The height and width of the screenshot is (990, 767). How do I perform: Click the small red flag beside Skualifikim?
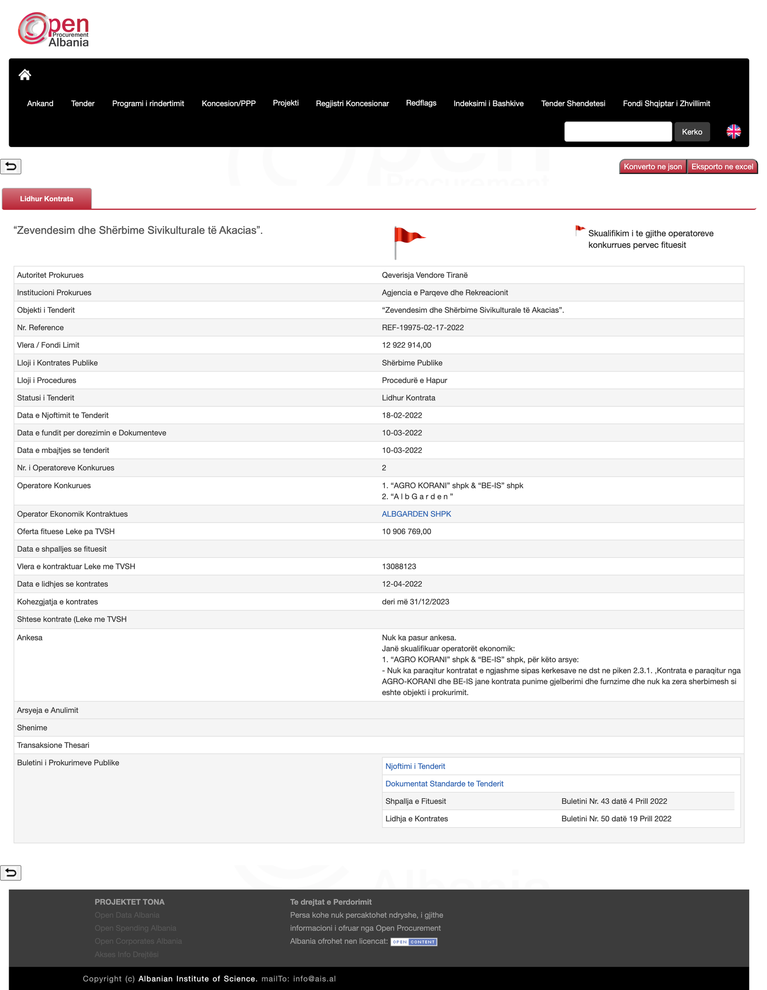click(580, 231)
